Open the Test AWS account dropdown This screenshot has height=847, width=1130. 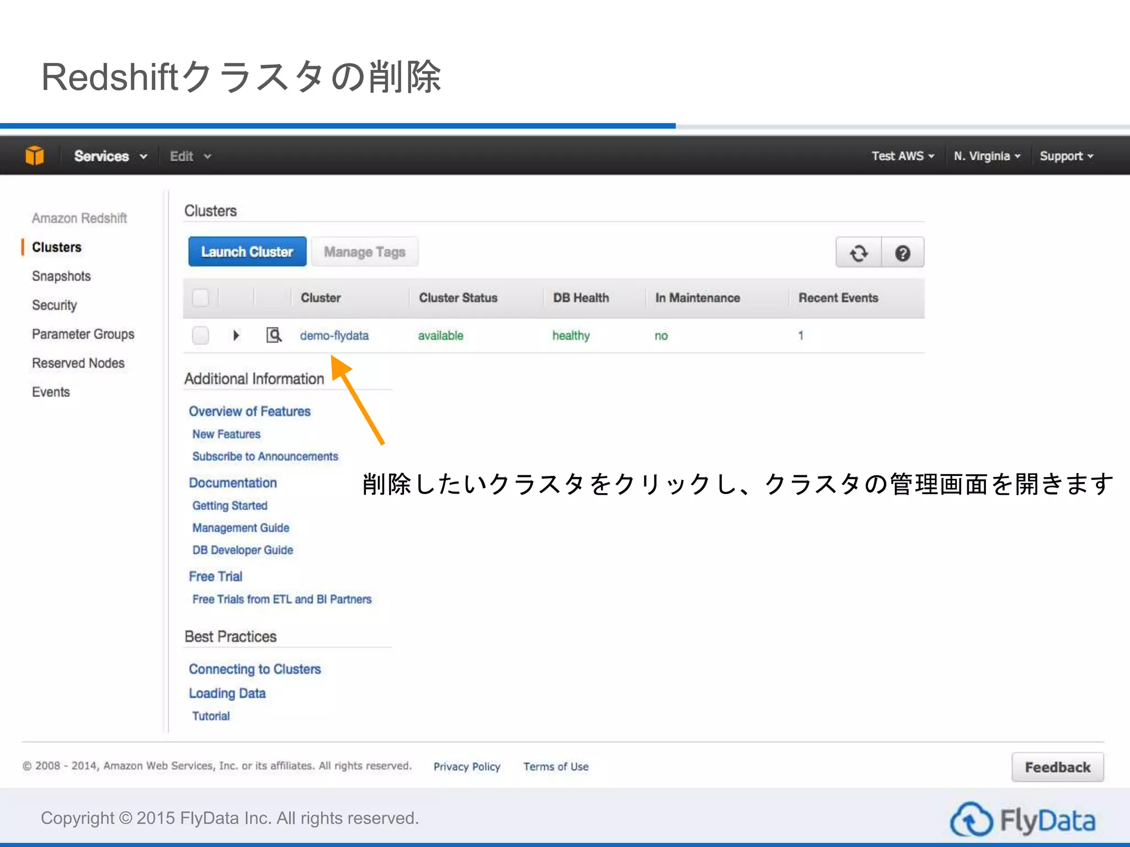903,156
